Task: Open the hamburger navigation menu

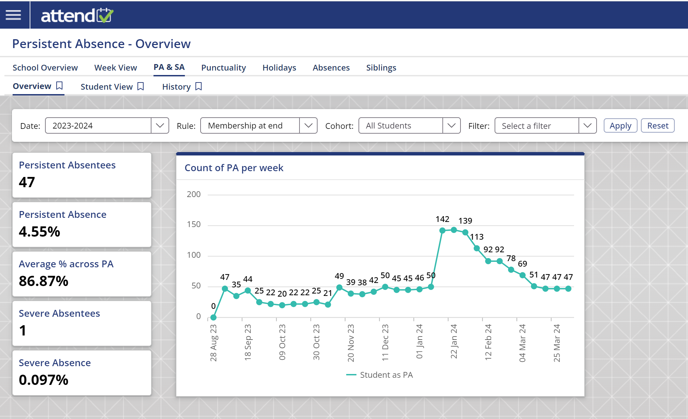Action: (x=13, y=15)
